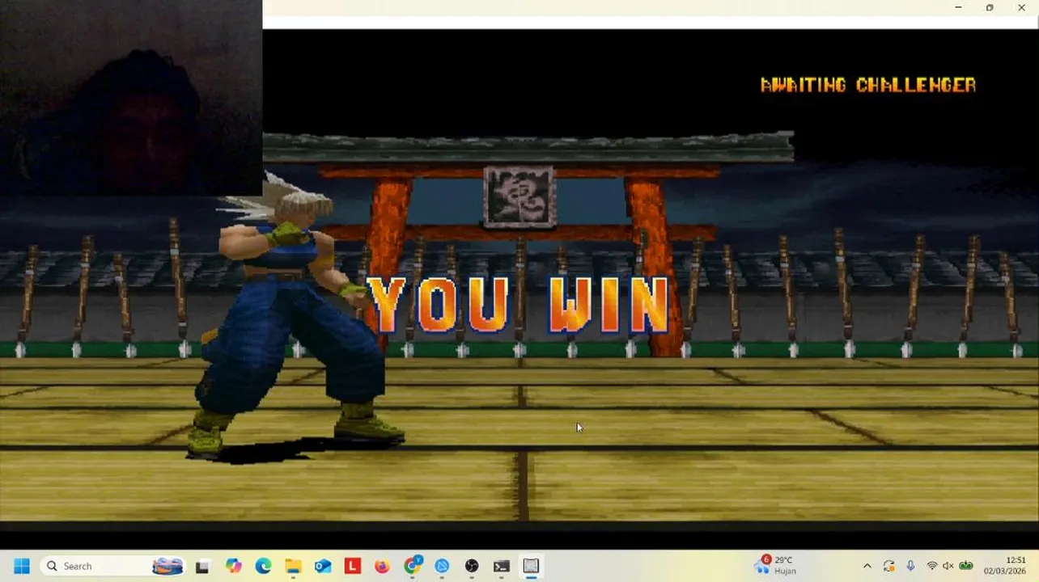The height and width of the screenshot is (582, 1039).
Task: Open Wi-Fi network settings in the tray
Action: pyautogui.click(x=931, y=567)
